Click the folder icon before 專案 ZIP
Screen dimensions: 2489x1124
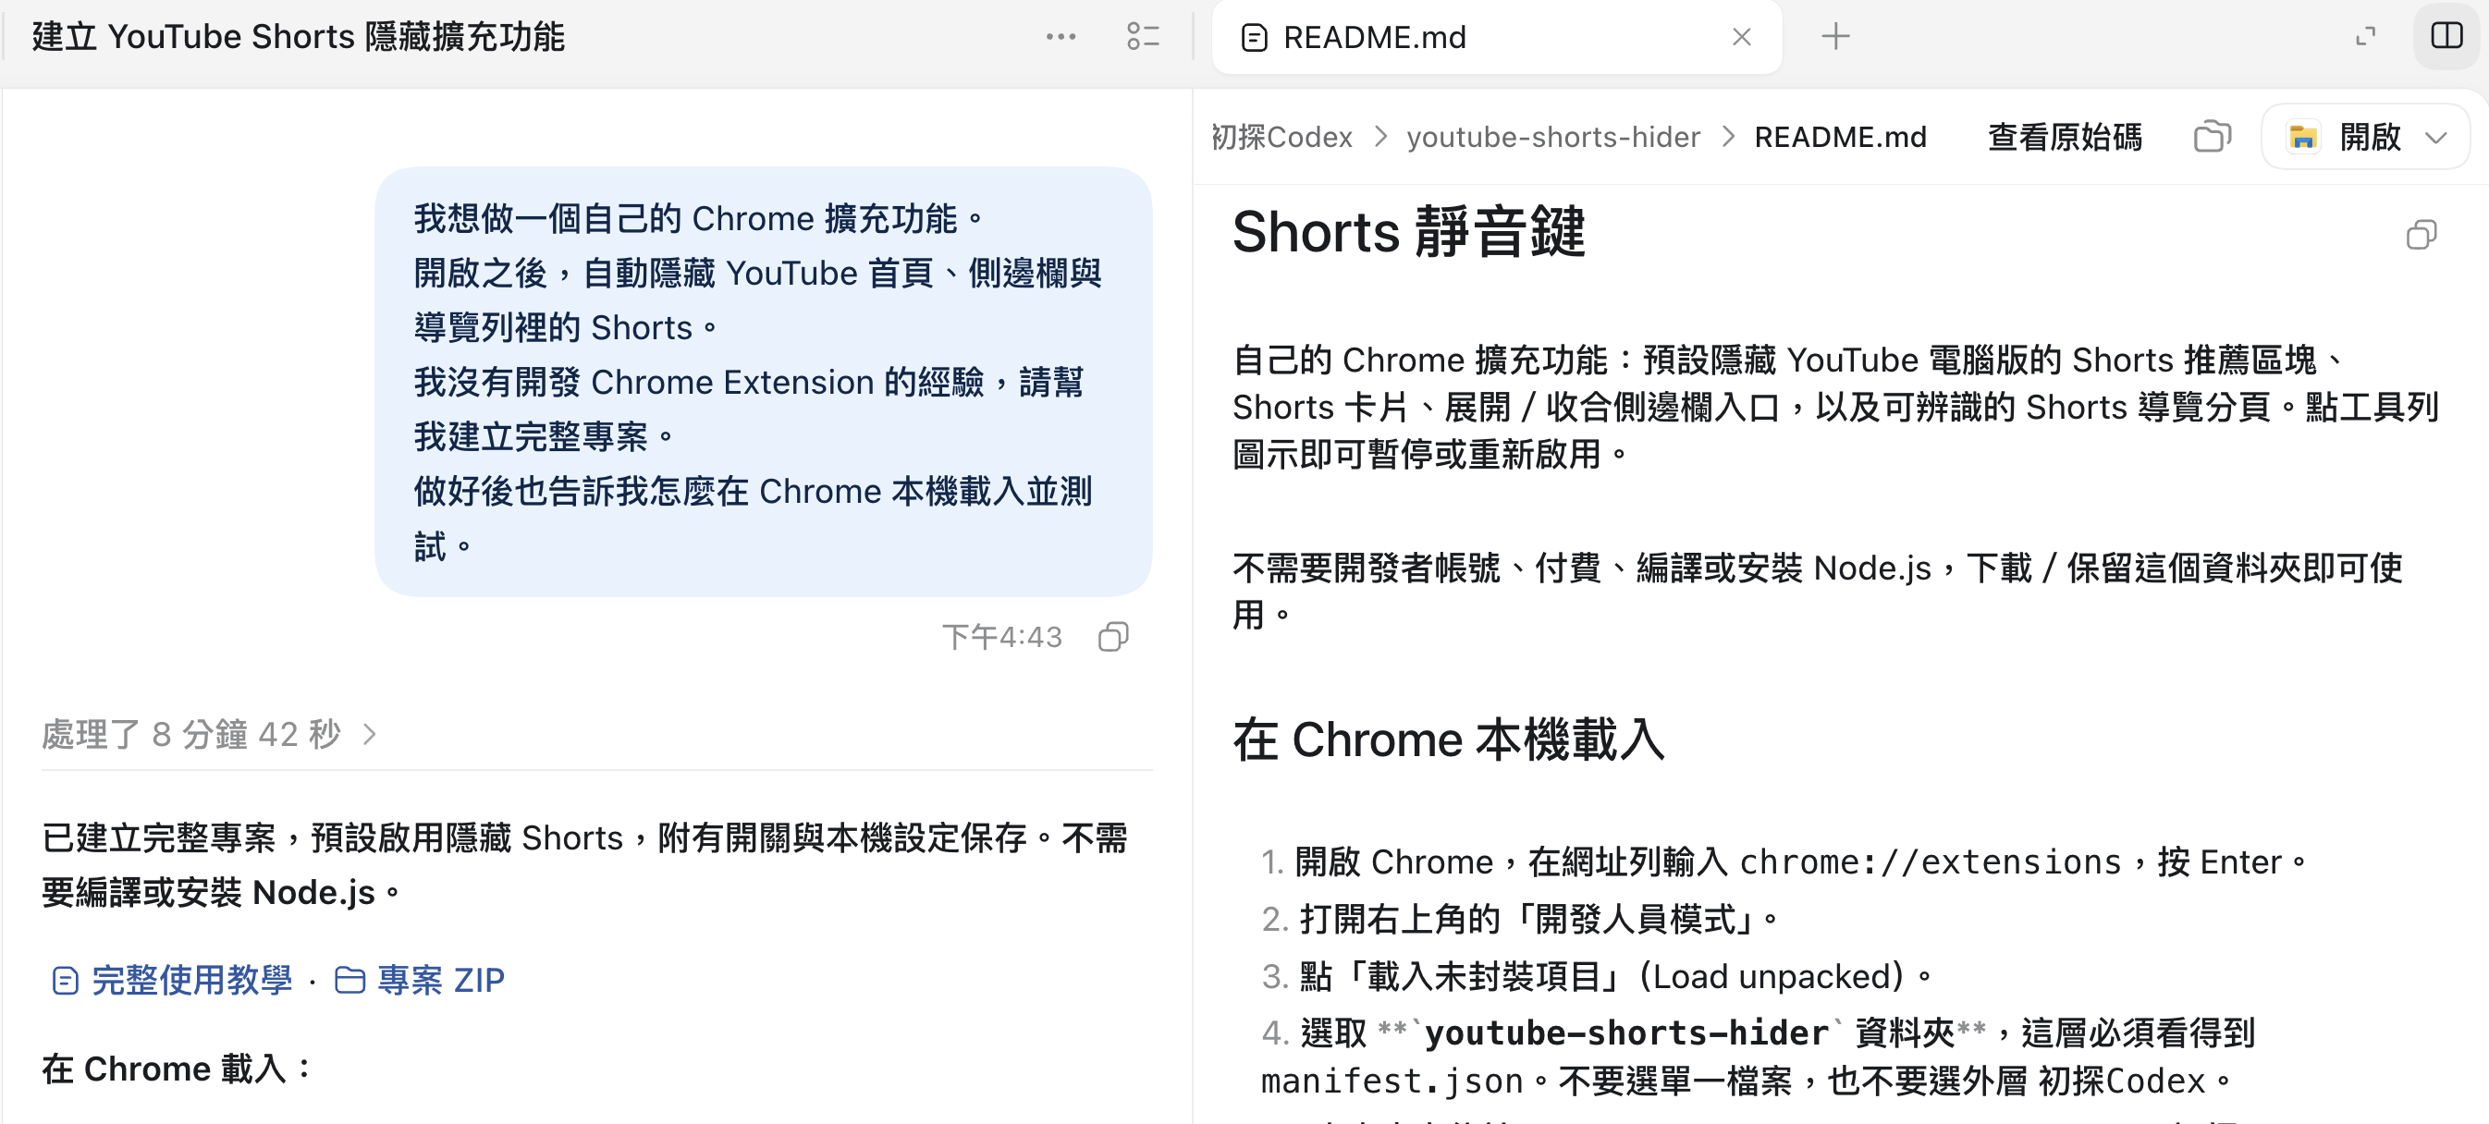(349, 980)
